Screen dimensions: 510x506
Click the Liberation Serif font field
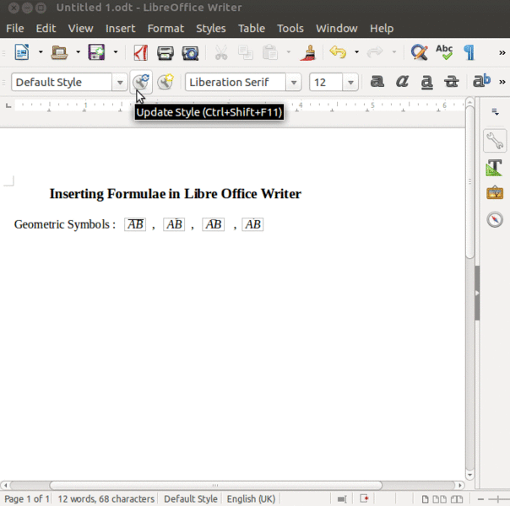pyautogui.click(x=236, y=82)
